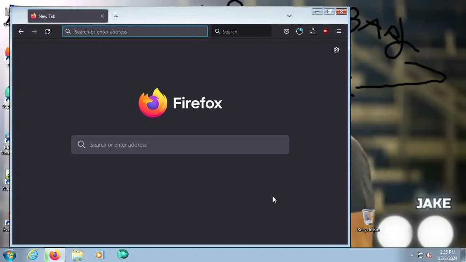466x262 pixels.
Task: Open the muted volume tray icon
Action: click(x=429, y=255)
